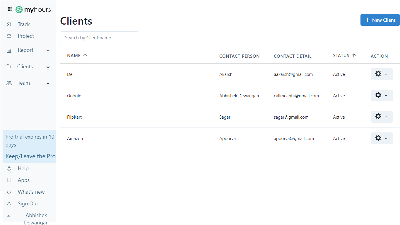This screenshot has height=225, width=400.
Task: Click the gear icon for FlipKart
Action: coord(378,117)
